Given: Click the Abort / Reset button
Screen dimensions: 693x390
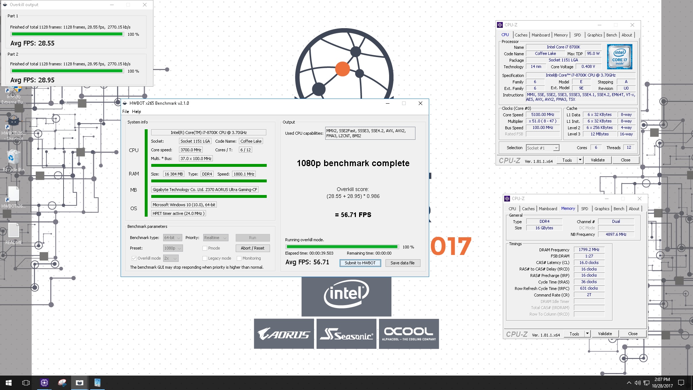Looking at the screenshot, I should (x=253, y=248).
